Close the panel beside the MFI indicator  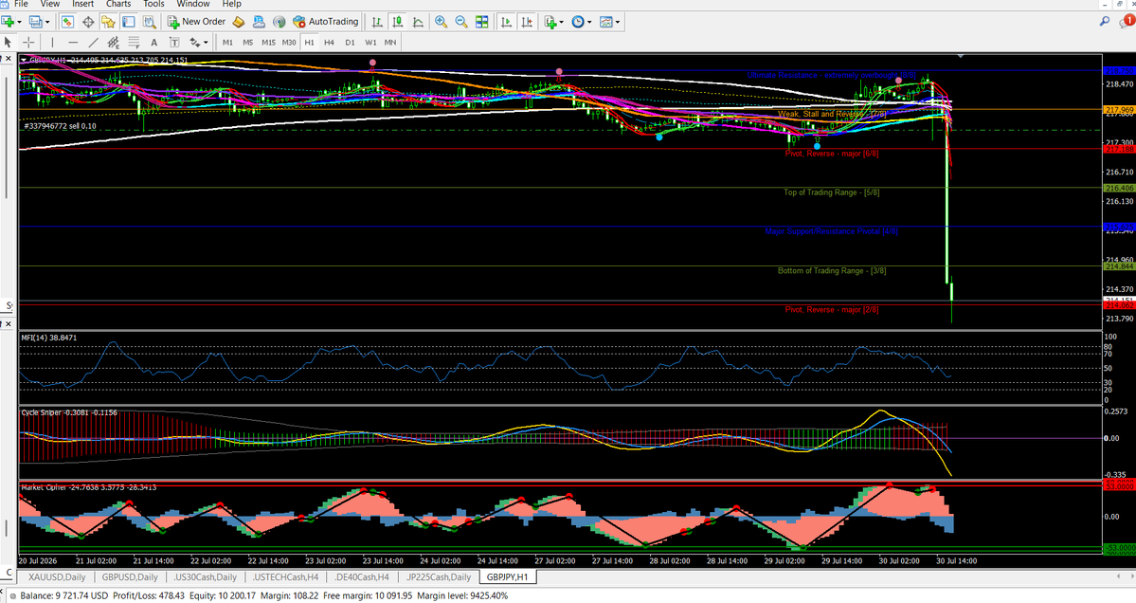pyautogui.click(x=9, y=324)
